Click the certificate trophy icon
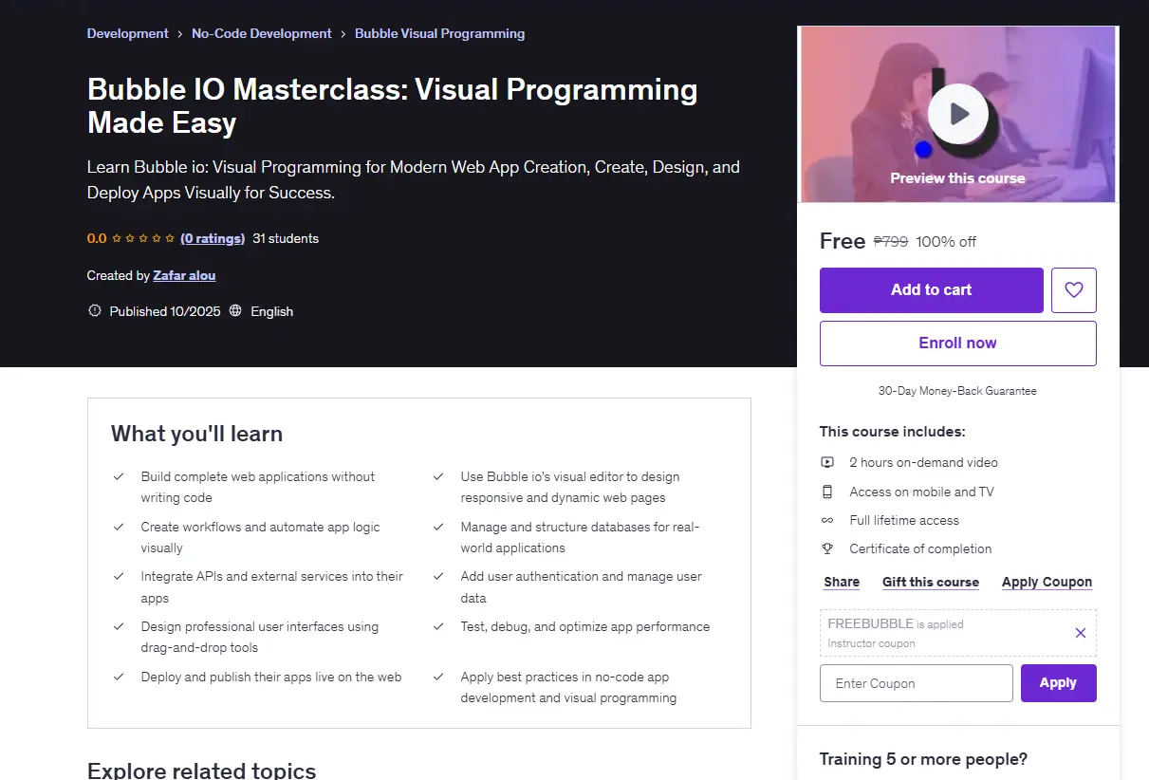Screen dimensions: 1149x780 click(827, 548)
